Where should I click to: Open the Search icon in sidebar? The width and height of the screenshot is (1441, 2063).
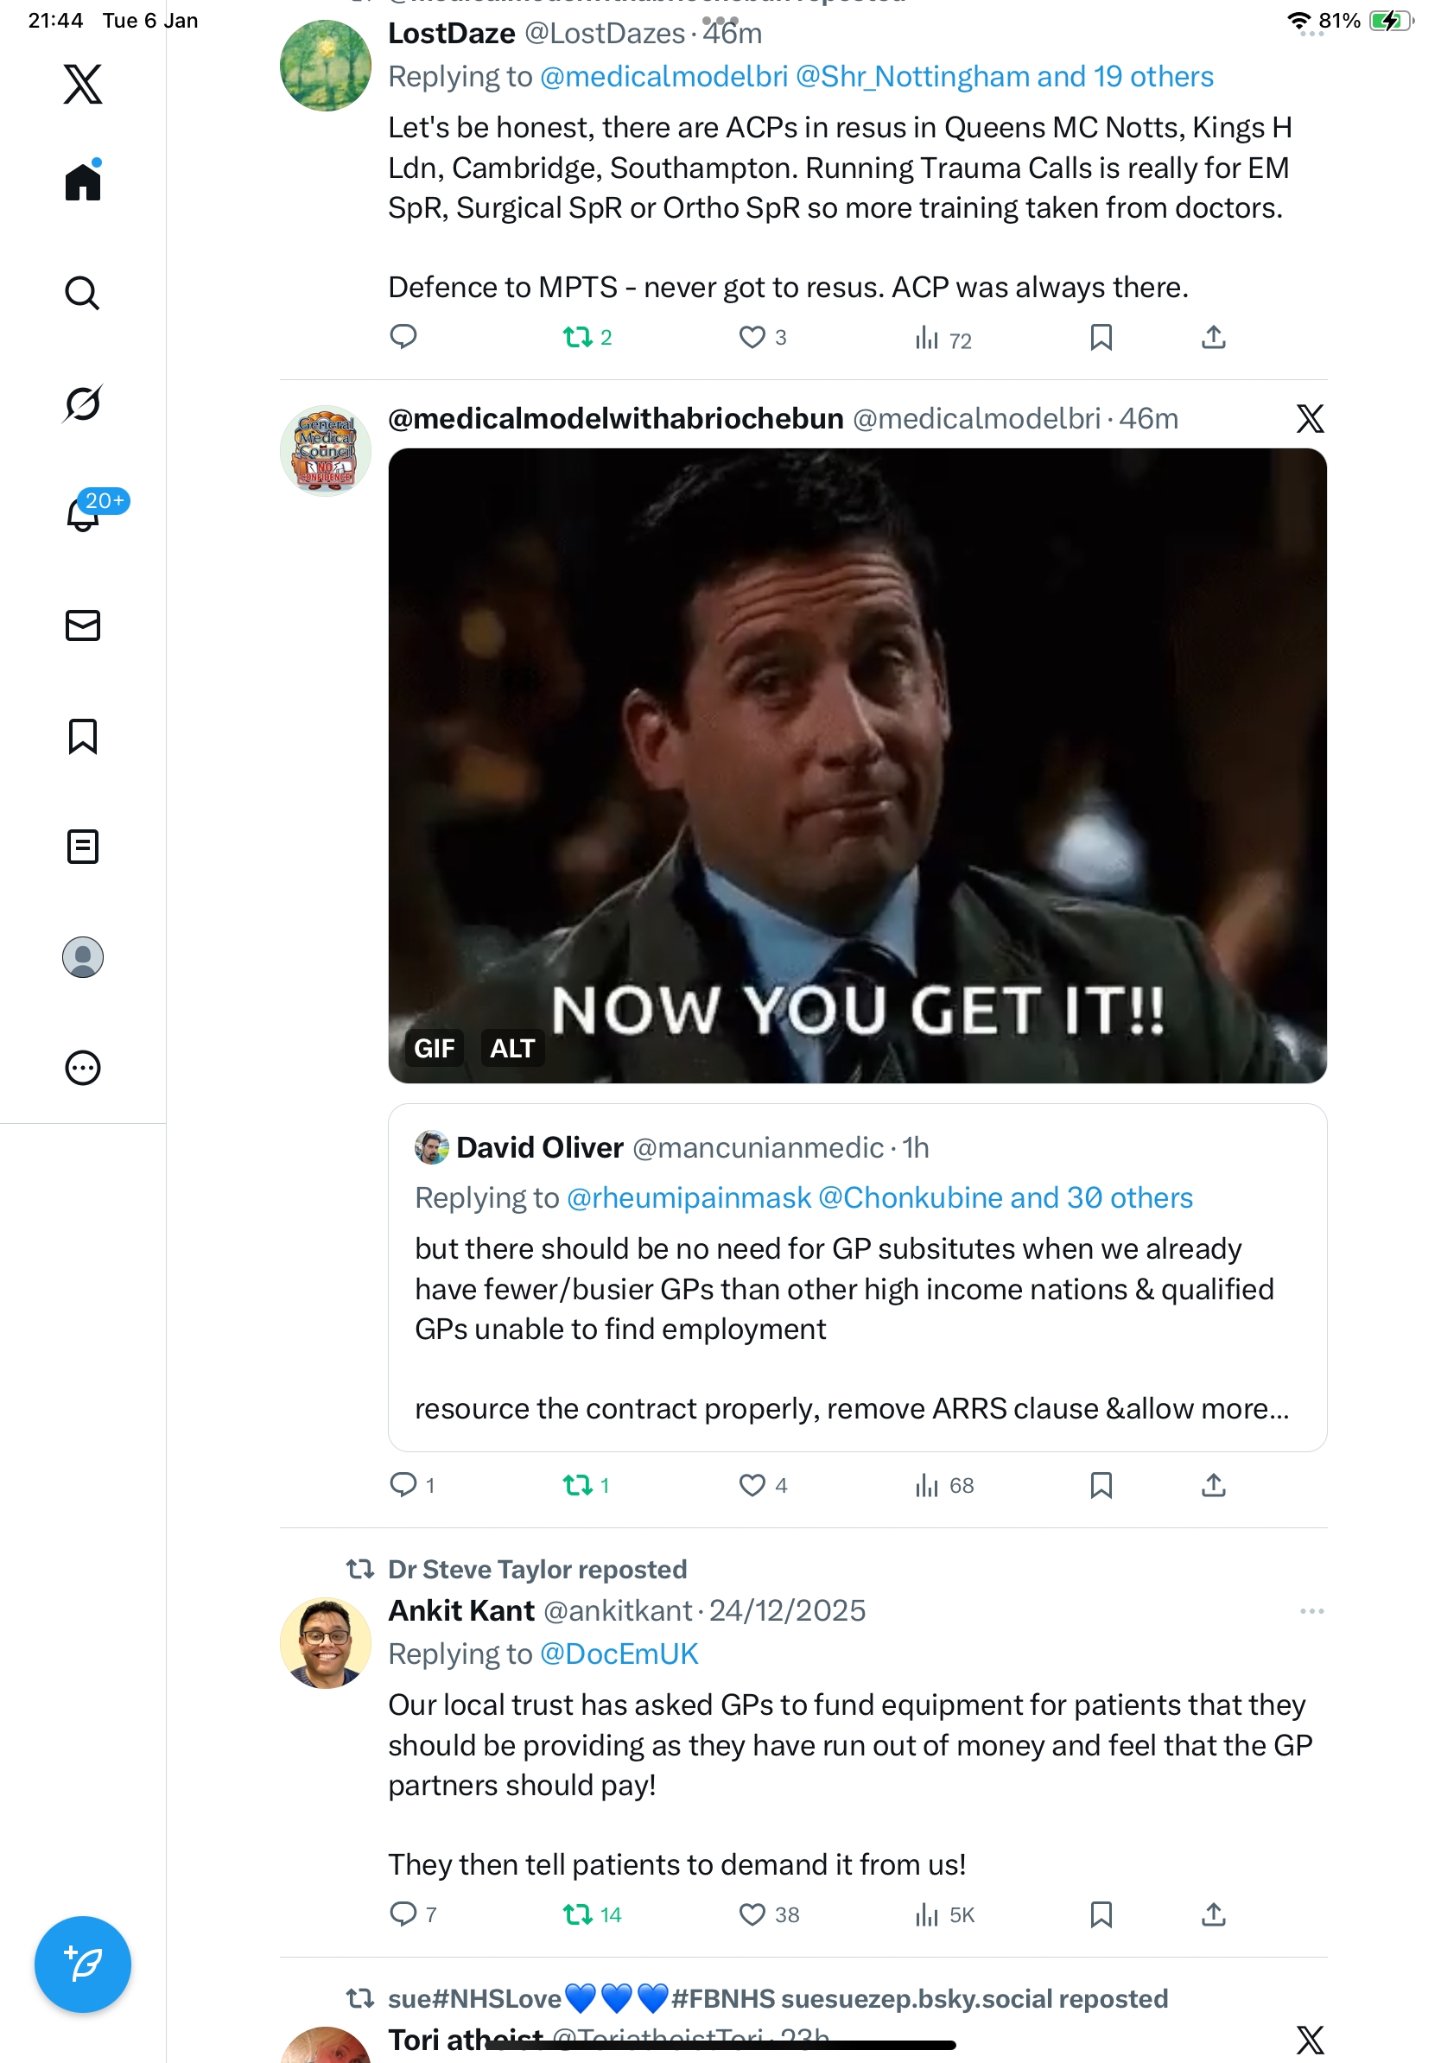click(82, 293)
